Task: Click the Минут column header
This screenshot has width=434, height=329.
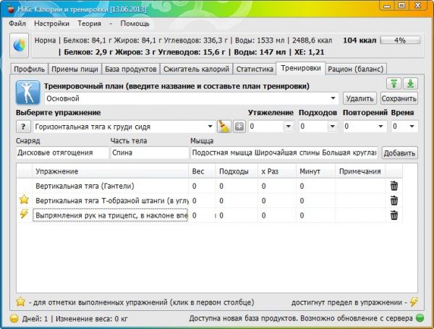Action: pyautogui.click(x=315, y=171)
